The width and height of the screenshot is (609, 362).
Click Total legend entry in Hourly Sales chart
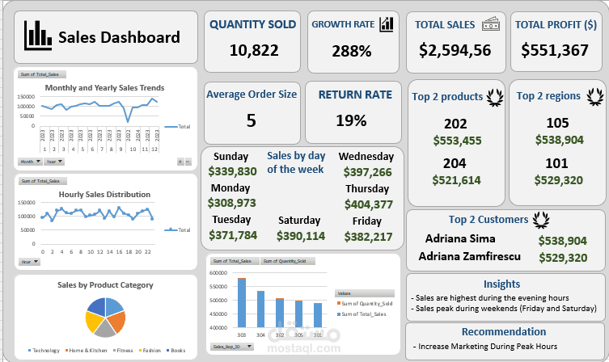(177, 230)
